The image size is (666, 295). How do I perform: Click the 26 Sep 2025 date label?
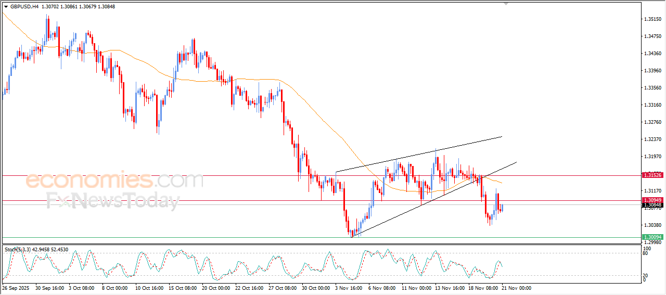16,288
